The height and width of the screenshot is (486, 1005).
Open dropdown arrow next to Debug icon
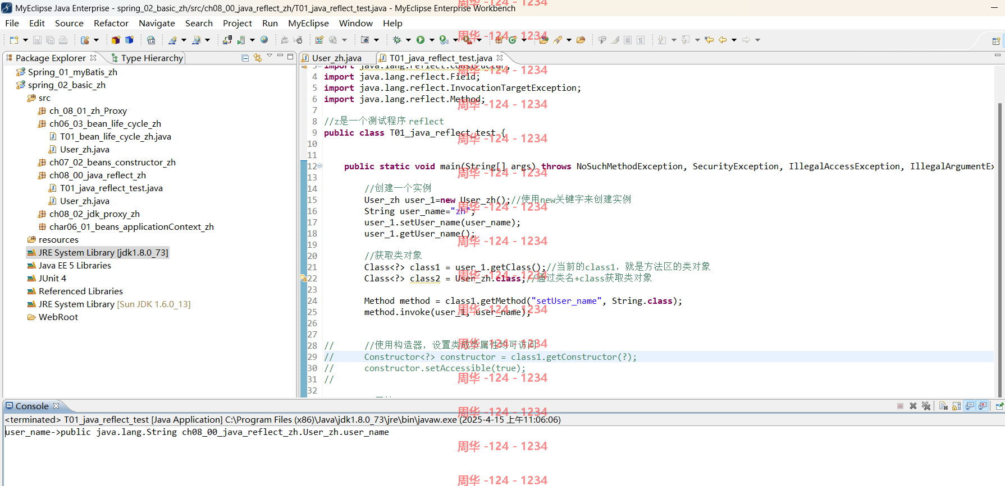(x=408, y=40)
